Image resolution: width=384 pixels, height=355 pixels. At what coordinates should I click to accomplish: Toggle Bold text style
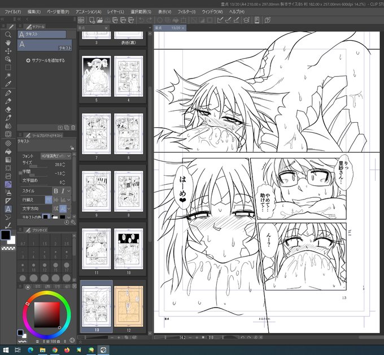pyautogui.click(x=56, y=191)
